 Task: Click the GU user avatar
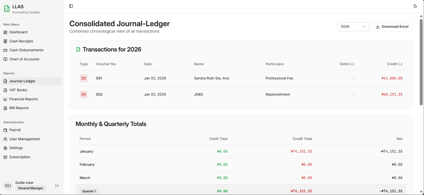[8, 185]
